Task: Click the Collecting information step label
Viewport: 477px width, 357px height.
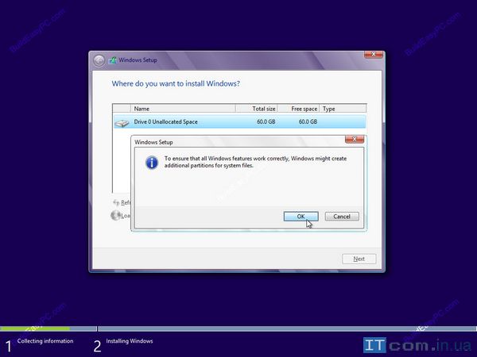Action: 45,341
